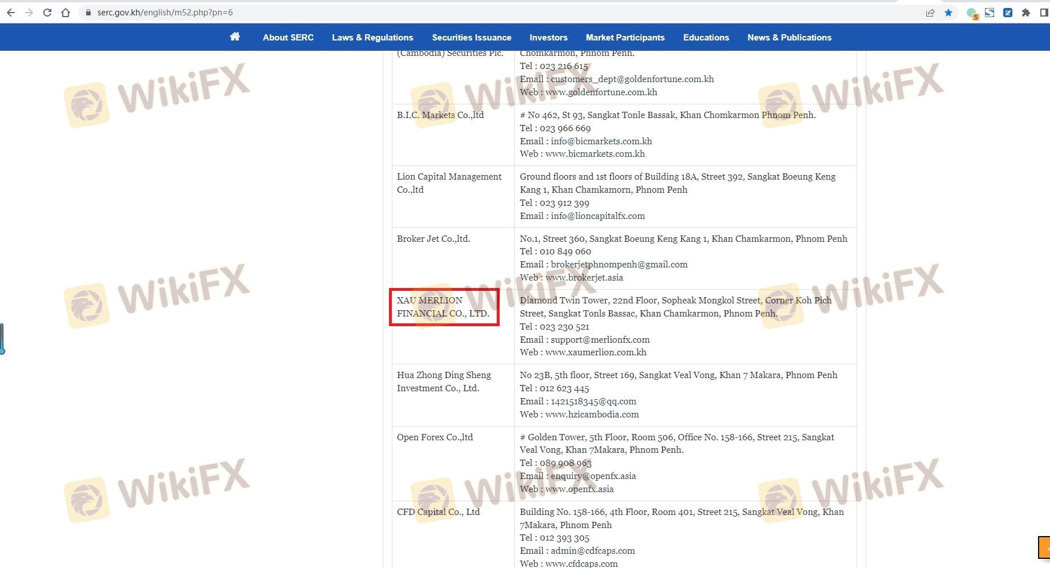Open the Extensions puzzle piece icon

pos(1026,13)
